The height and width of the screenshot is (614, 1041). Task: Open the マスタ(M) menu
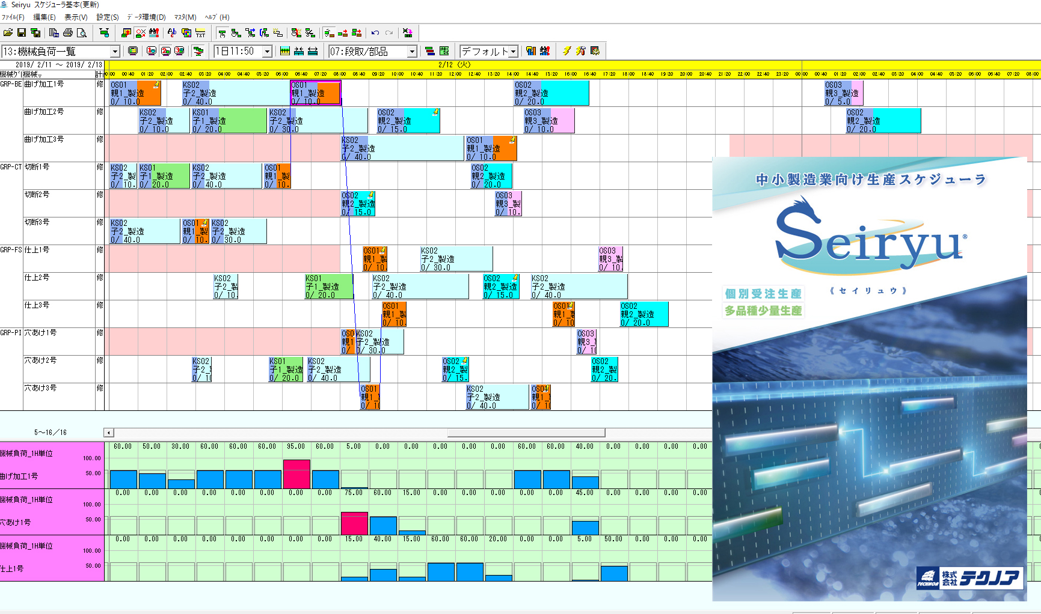click(185, 17)
